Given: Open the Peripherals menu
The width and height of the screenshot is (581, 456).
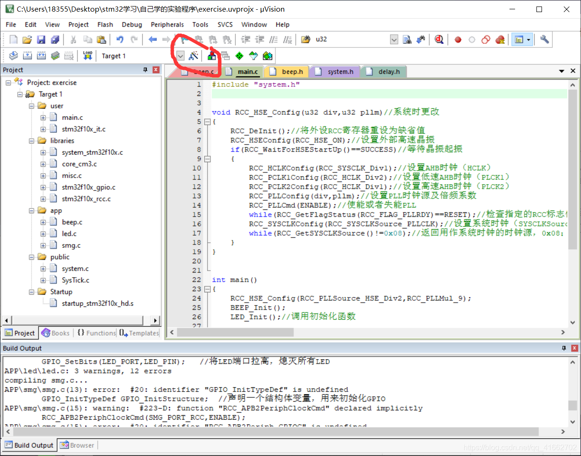Looking at the screenshot, I should [167, 25].
